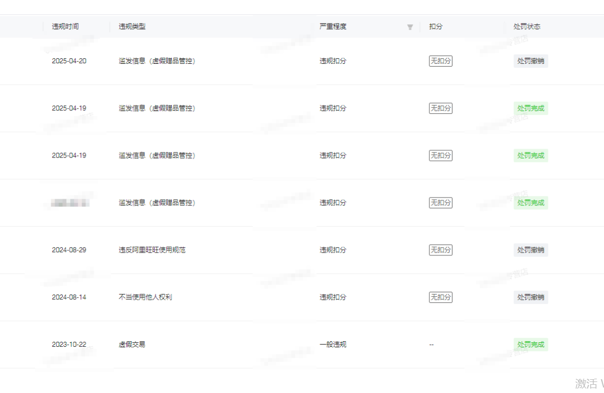Click 处罚撤销 tag in the 2025-04-20 row

point(531,61)
